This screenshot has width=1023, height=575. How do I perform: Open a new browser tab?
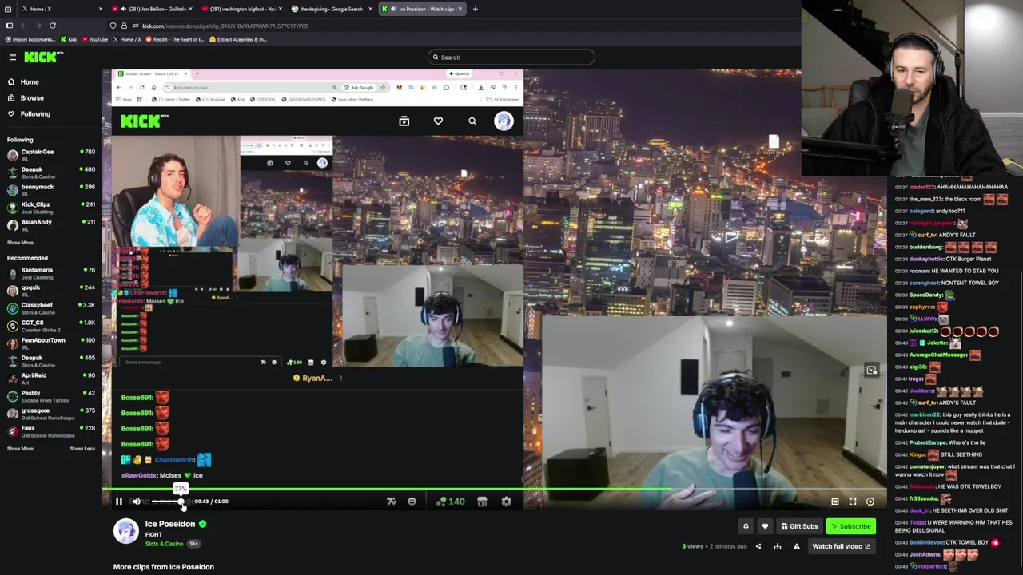[475, 9]
